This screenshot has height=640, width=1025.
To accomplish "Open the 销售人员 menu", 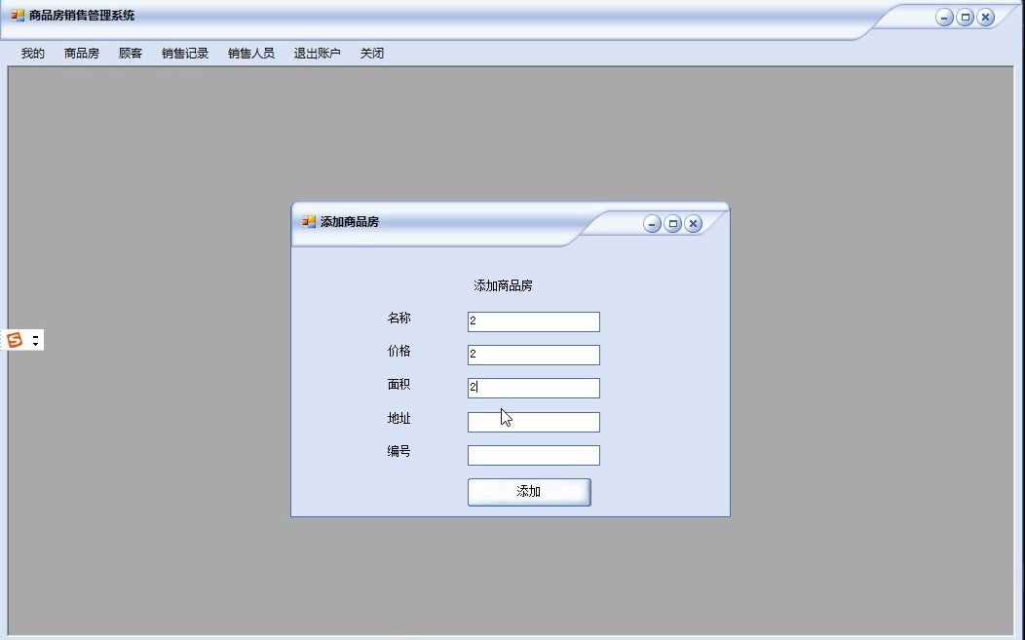I will [249, 53].
